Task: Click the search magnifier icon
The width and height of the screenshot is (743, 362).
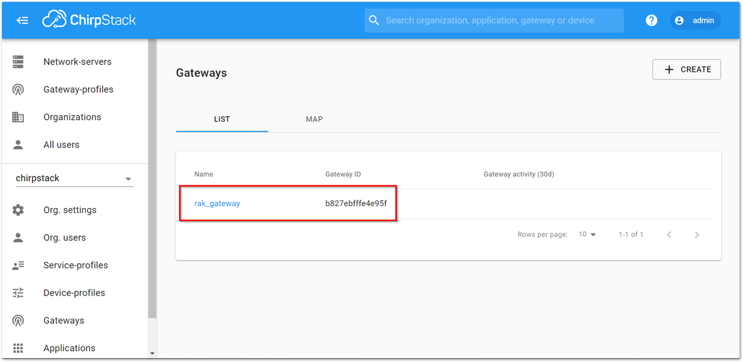Action: point(374,21)
